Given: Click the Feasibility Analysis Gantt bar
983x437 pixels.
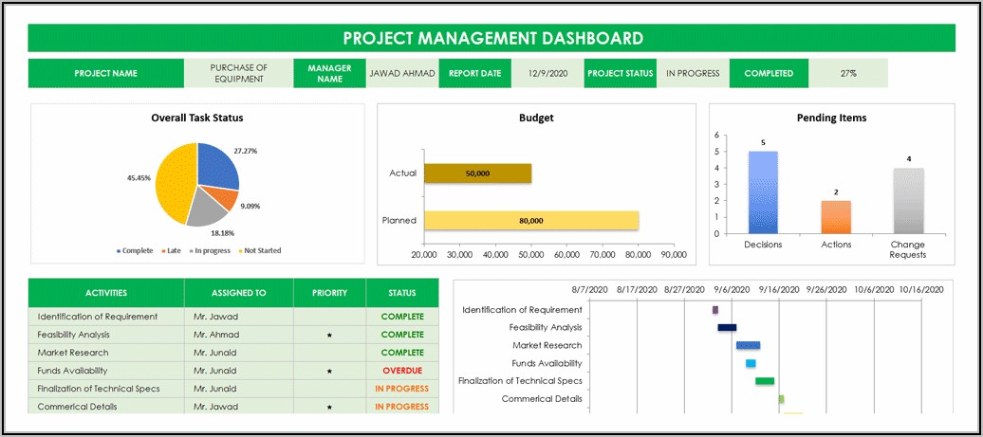Looking at the screenshot, I should coord(727,328).
